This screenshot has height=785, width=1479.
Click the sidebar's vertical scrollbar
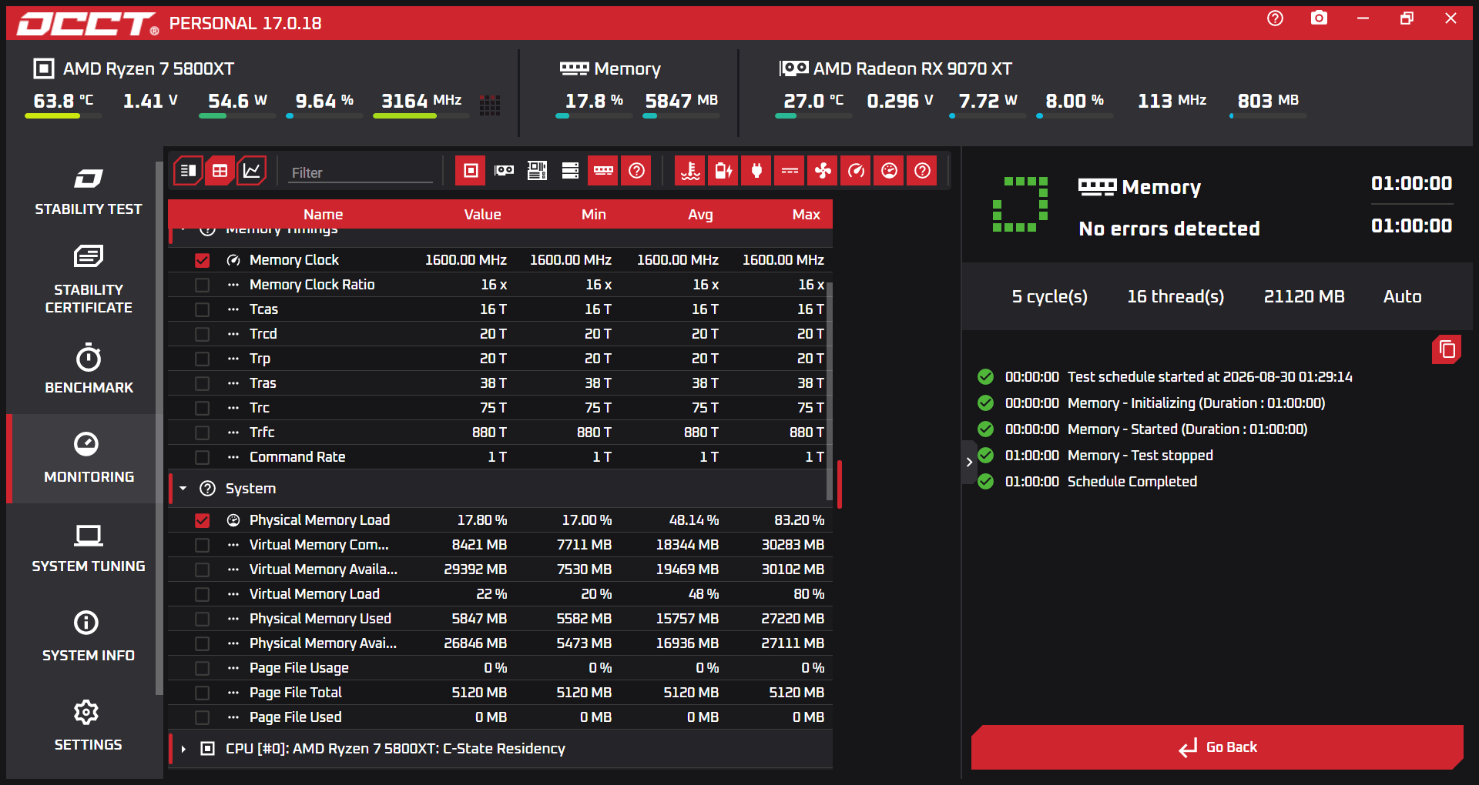pos(159,427)
